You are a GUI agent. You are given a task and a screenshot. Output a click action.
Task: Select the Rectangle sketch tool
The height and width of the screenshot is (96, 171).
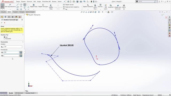17,7
